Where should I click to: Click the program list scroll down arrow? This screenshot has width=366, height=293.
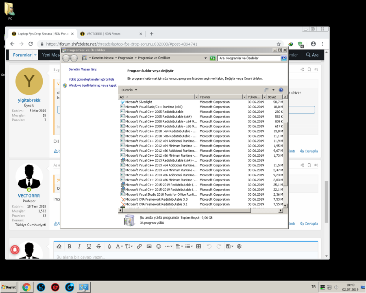tap(285, 206)
